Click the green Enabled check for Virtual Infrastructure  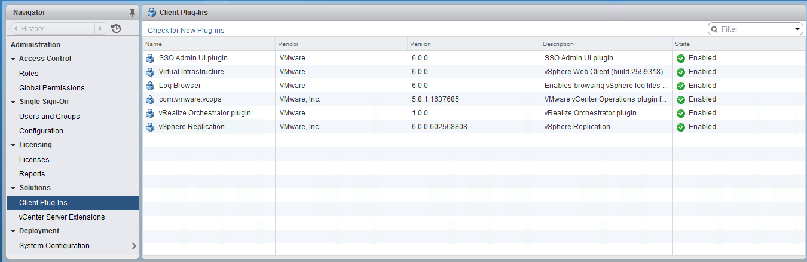[x=681, y=72]
